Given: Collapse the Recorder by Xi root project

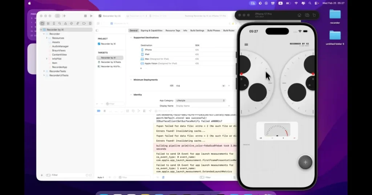Looking at the screenshot, I should [x=41, y=30].
